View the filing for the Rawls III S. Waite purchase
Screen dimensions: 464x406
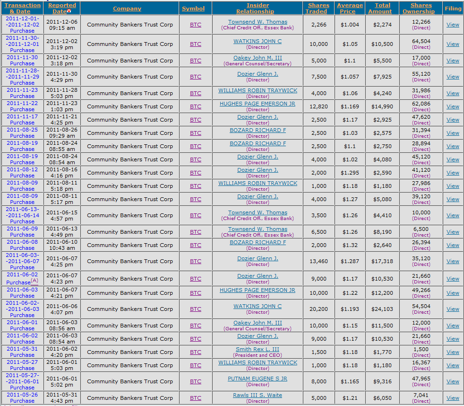pyautogui.click(x=453, y=398)
